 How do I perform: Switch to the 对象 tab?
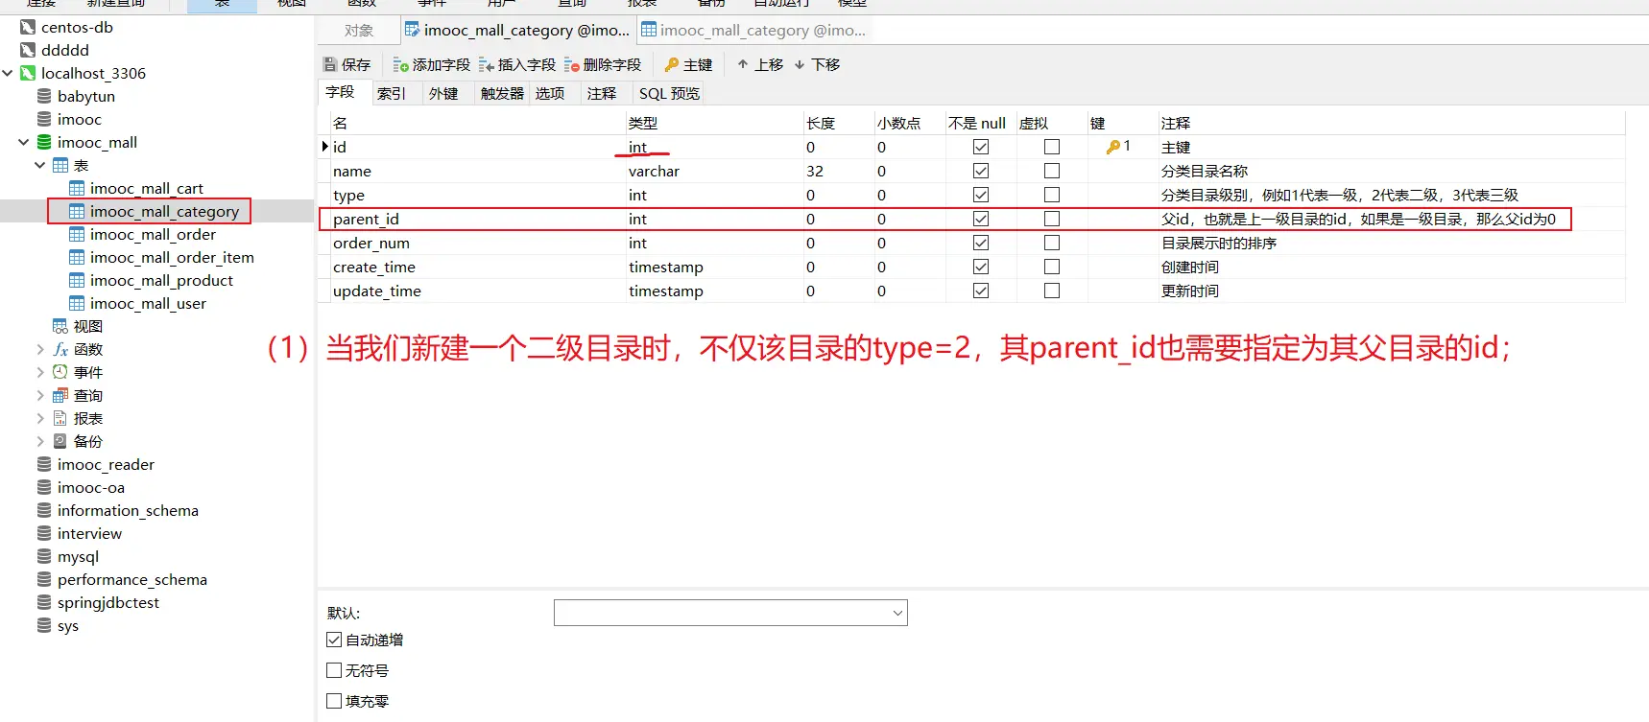[359, 31]
